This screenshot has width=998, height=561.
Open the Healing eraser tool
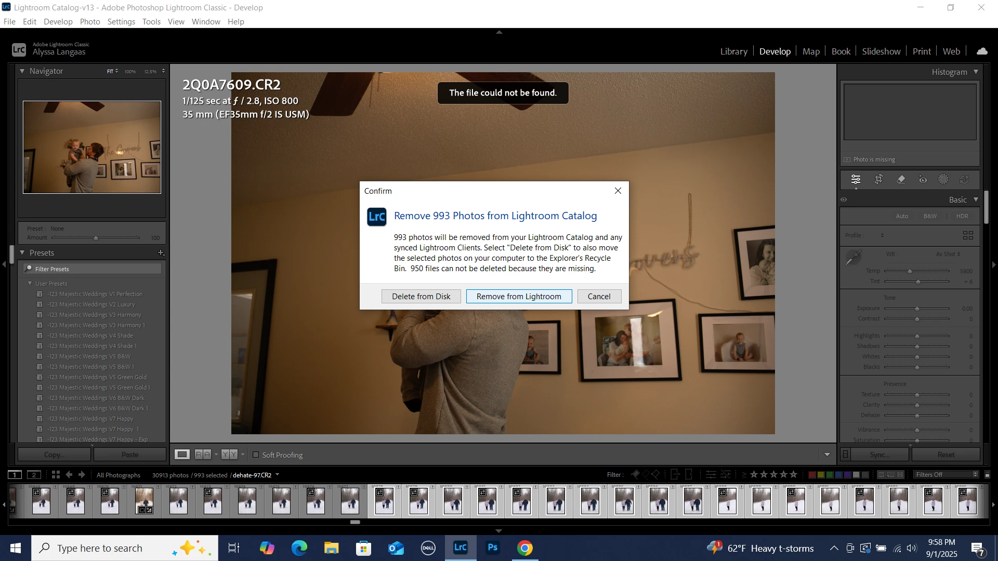pos(901,180)
